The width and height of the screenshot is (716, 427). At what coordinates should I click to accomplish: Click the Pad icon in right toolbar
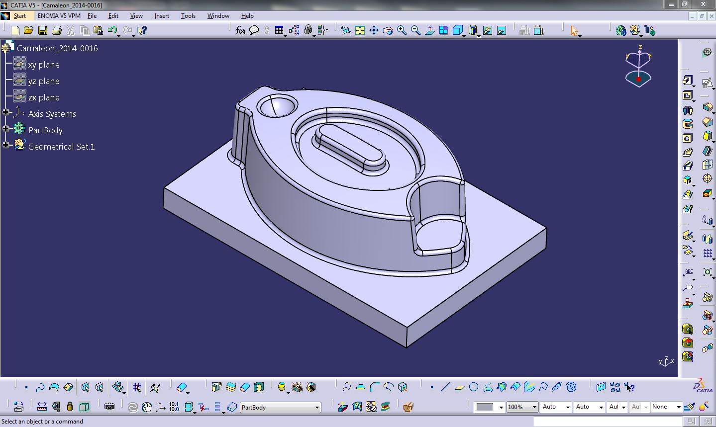tap(688, 81)
